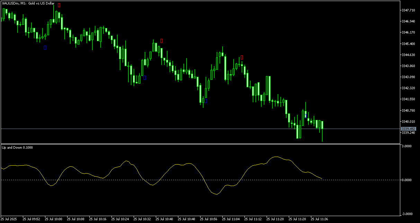Click price level 3339.240 on the scale
The height and width of the screenshot is (223, 420).
(x=408, y=133)
